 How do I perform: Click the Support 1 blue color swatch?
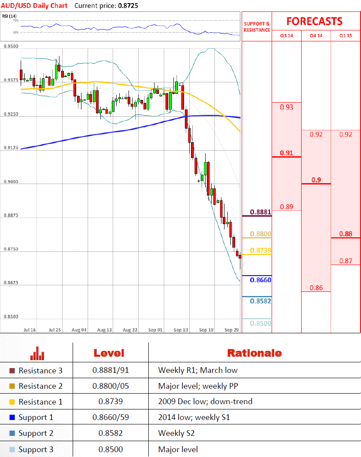point(12,417)
